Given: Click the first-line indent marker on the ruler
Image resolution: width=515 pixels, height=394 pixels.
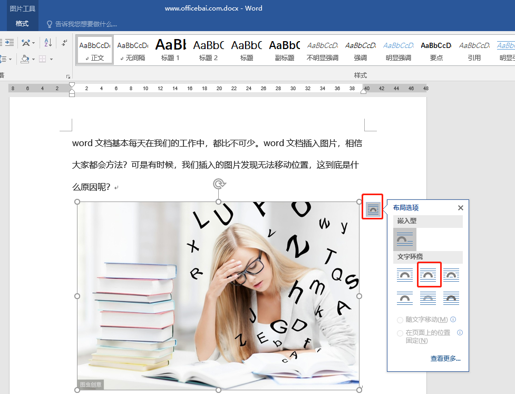Looking at the screenshot, I should point(72,84).
